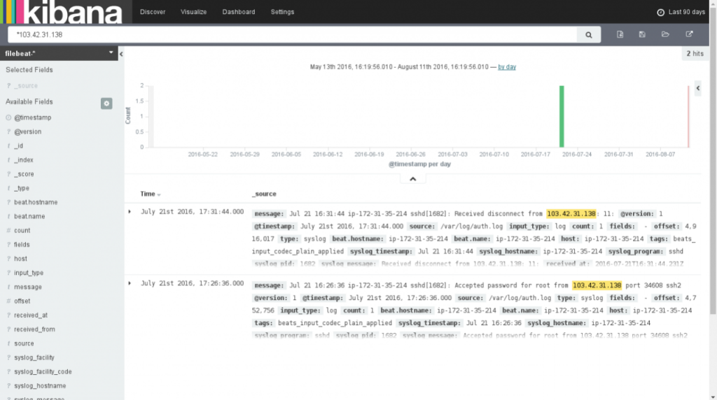Open the Last 90 days time picker

click(681, 13)
